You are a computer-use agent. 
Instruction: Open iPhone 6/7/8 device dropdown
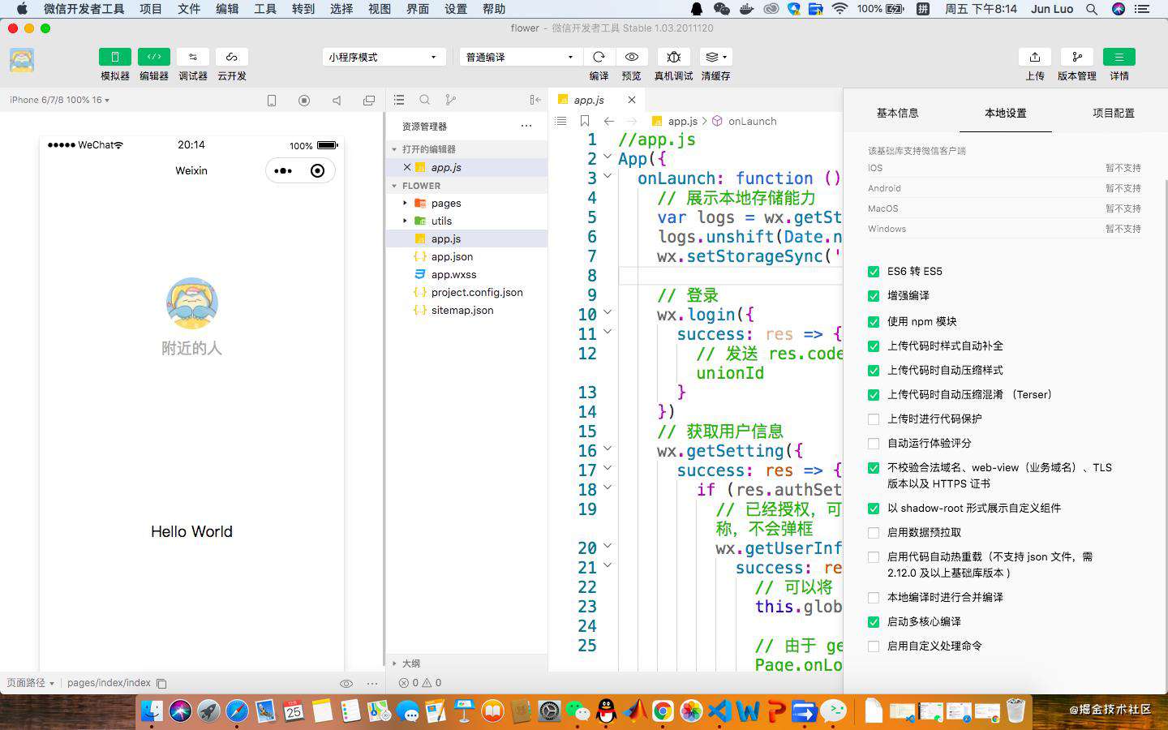pos(59,100)
